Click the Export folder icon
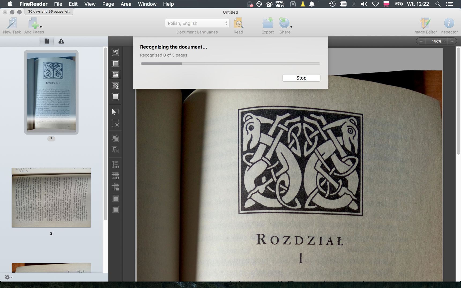Viewport: 461px width, 288px height. [268, 23]
